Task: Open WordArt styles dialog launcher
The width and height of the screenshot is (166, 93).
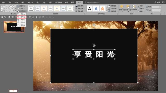Action: tap(117, 14)
